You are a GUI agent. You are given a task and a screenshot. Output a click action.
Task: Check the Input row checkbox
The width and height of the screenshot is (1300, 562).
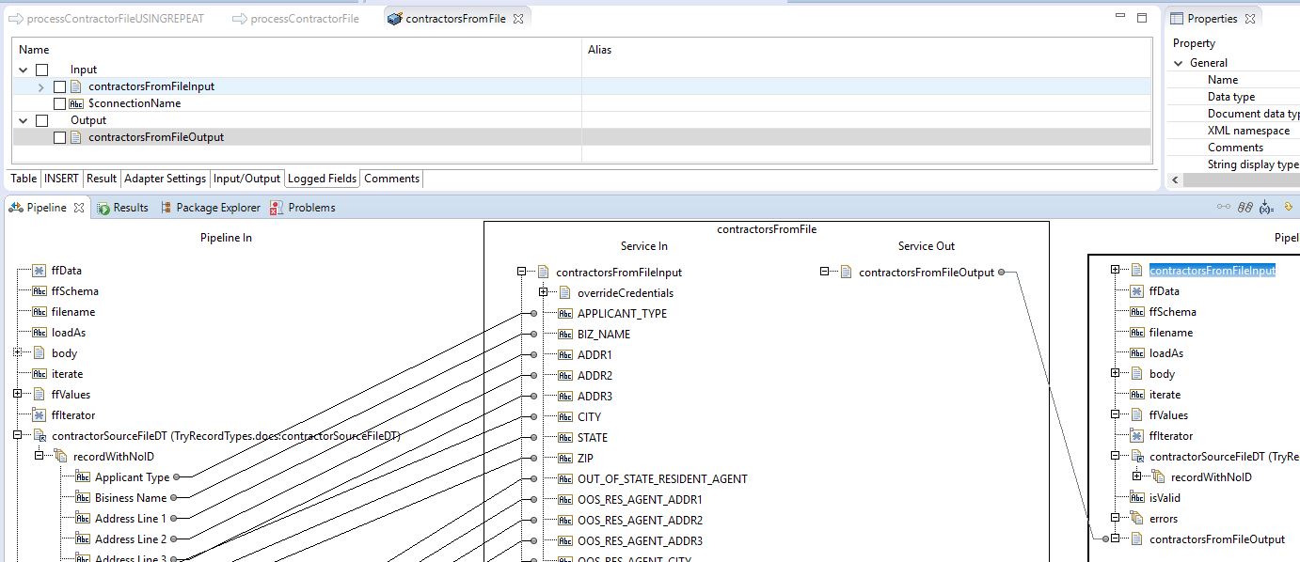coord(40,70)
